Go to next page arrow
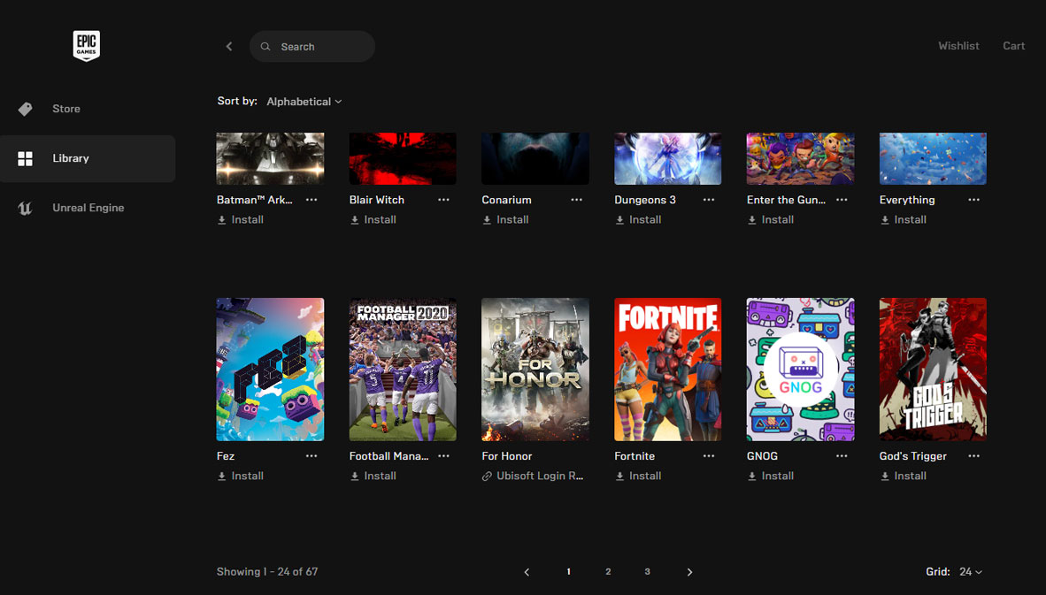Viewport: 1046px width, 595px height. pos(689,572)
